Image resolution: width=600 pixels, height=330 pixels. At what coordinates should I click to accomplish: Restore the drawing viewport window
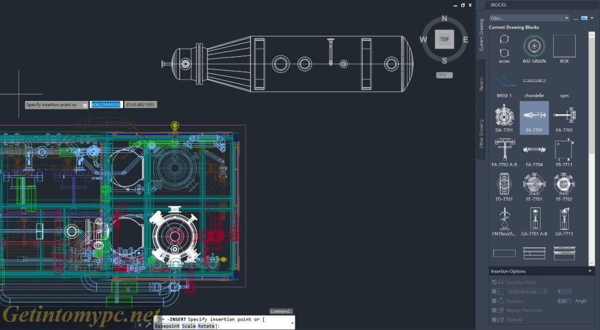tap(463, 5)
